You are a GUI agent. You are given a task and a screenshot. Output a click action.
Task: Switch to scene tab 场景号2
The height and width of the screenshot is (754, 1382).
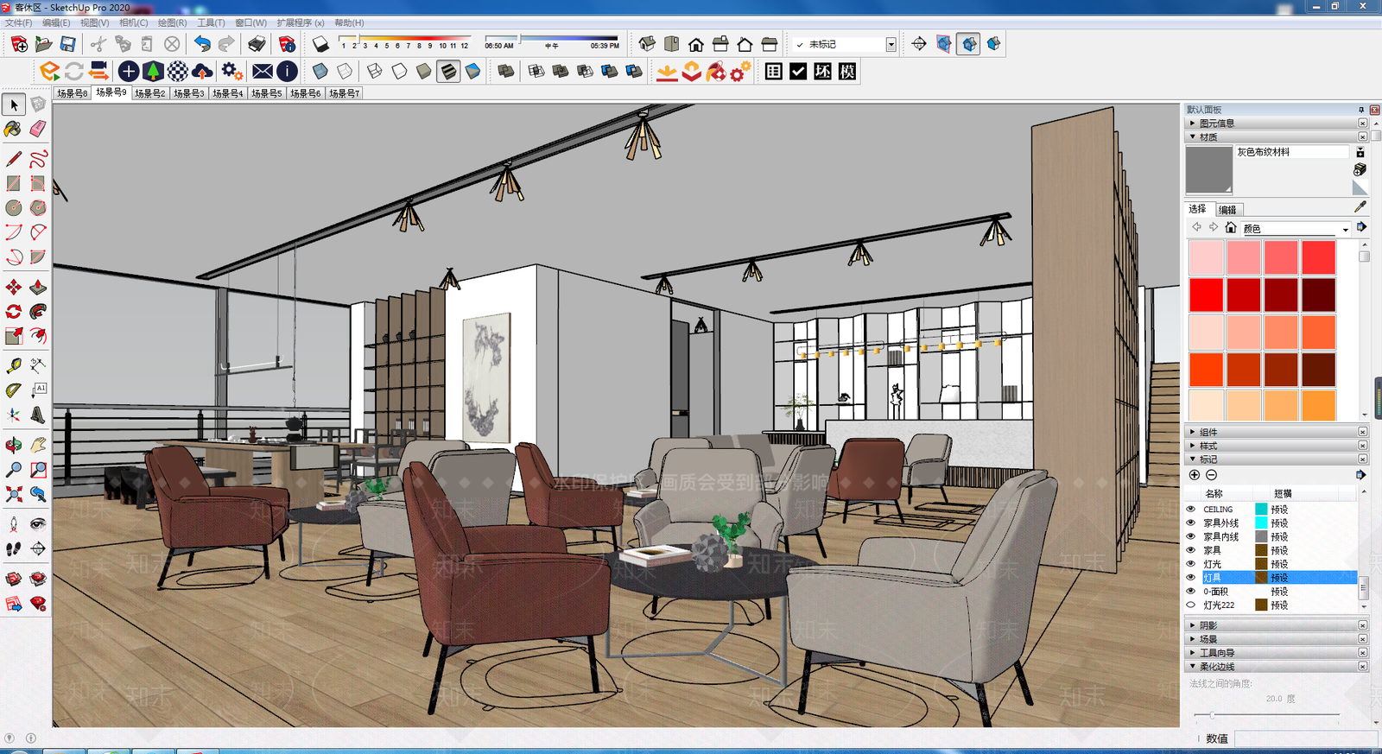(150, 93)
